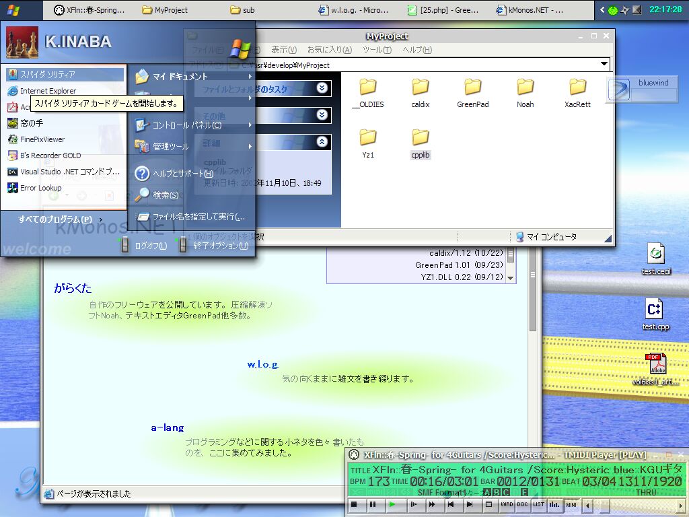Click right arrow of TMIDI Player position scrollbar
Image resolution: width=689 pixels, height=517 pixels.
(681, 505)
